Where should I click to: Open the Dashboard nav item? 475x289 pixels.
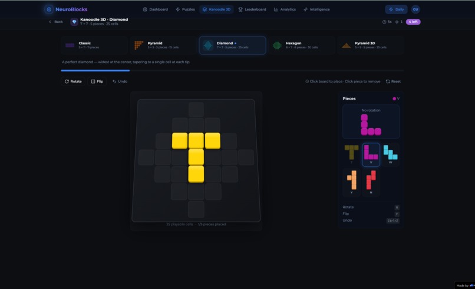155,9
